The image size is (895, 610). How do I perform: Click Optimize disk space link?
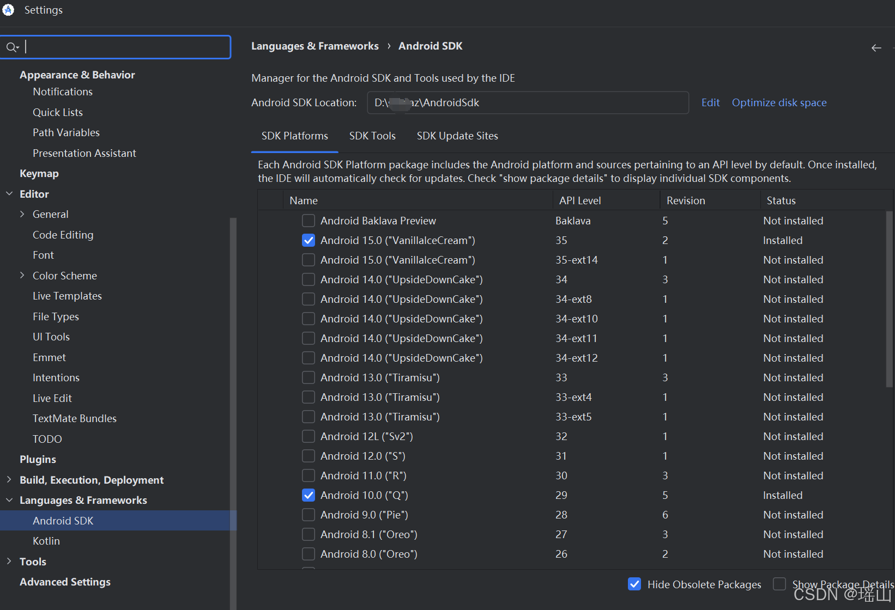click(779, 102)
